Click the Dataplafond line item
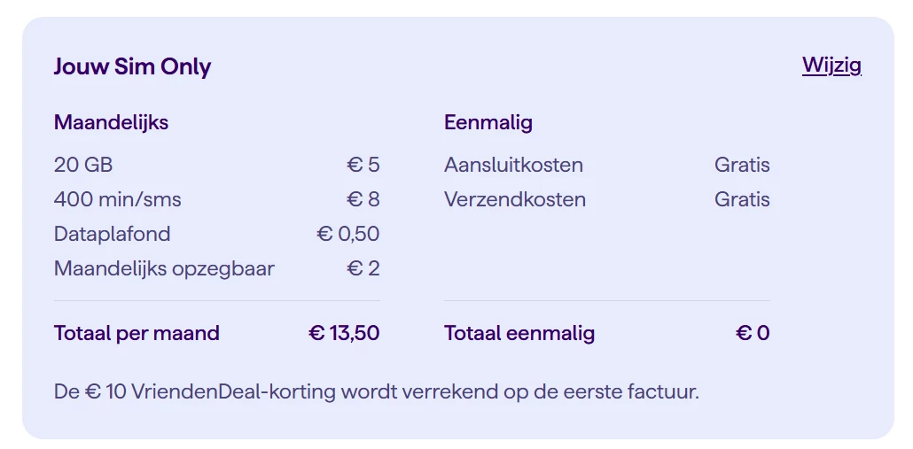This screenshot has width=913, height=449. coord(112,234)
